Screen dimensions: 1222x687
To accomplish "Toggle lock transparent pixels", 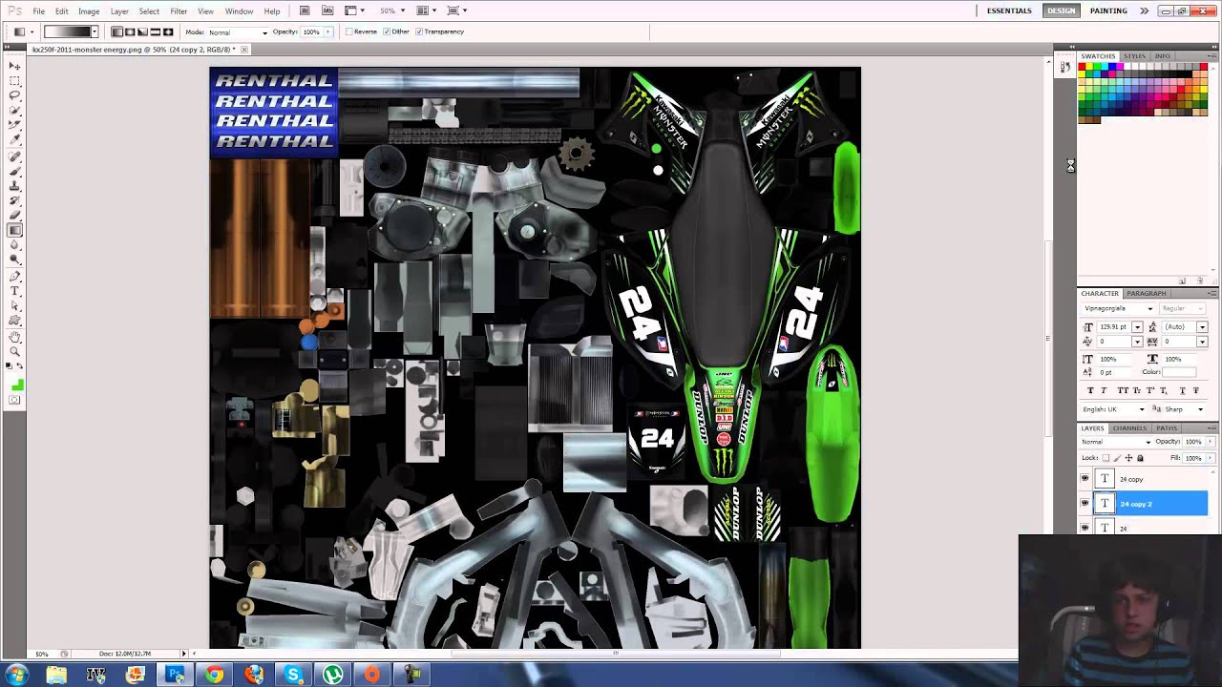I will (1106, 458).
